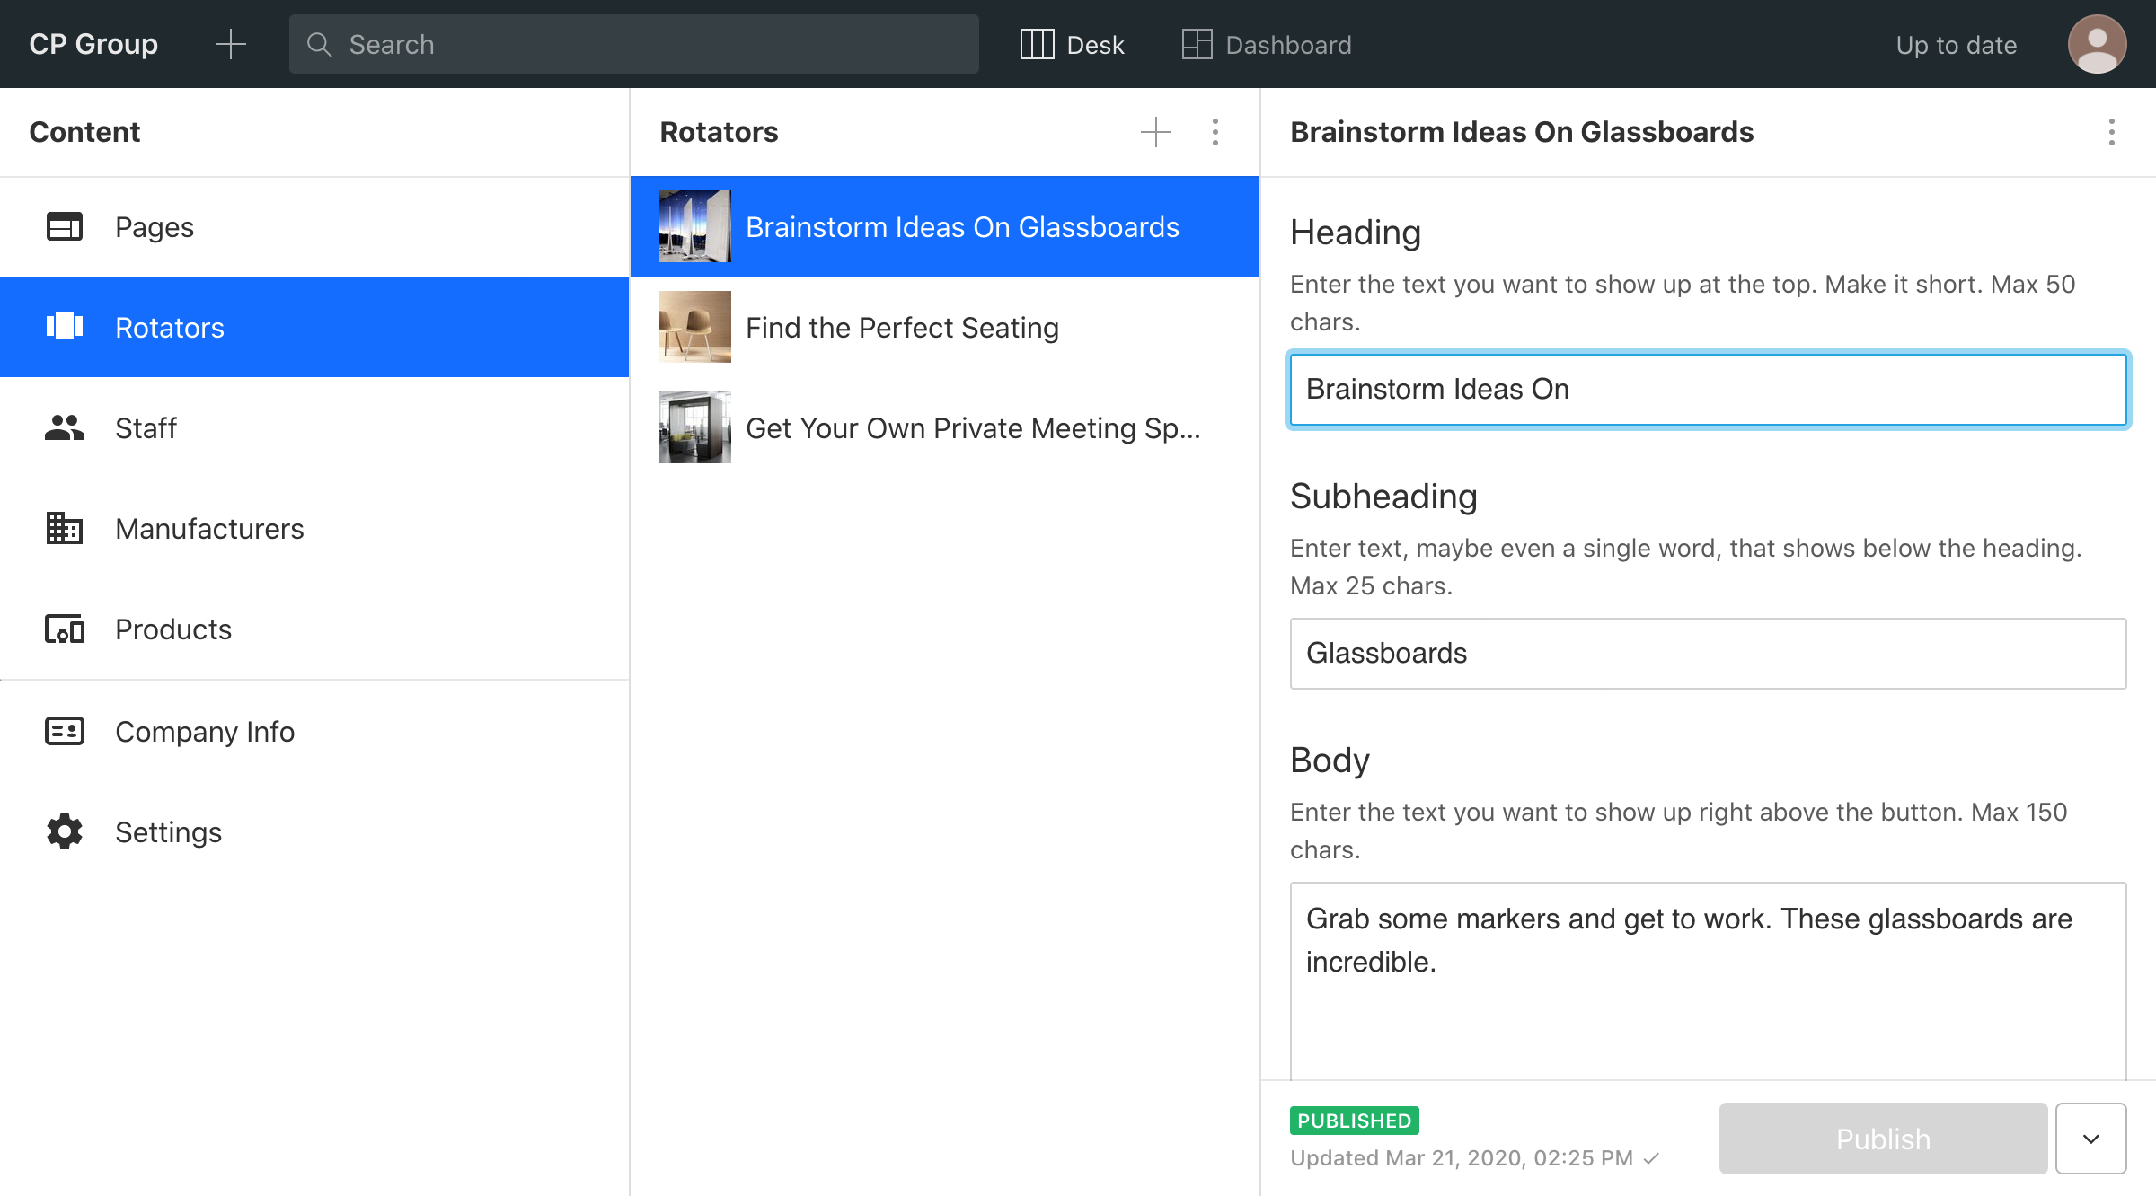This screenshot has width=2156, height=1196.
Task: Click the user avatar icon
Action: tap(2097, 44)
